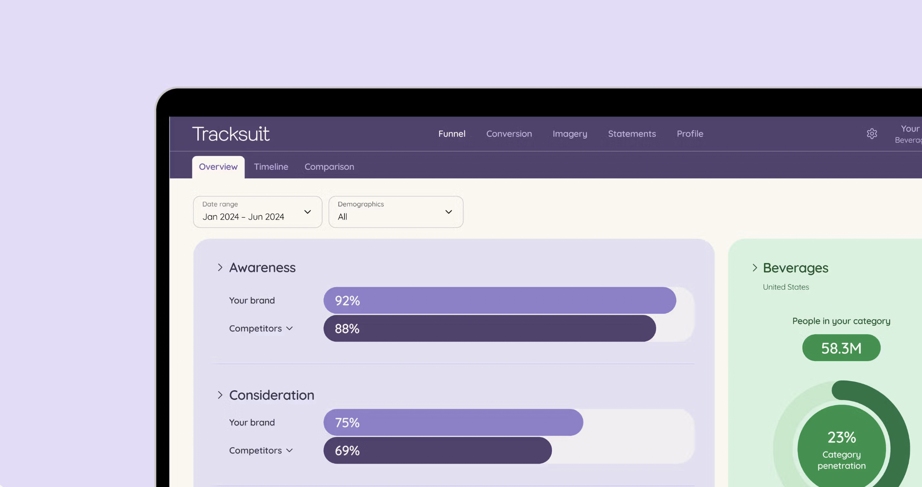Image resolution: width=922 pixels, height=487 pixels.
Task: Expand Competitors list under Consideration
Action: [x=261, y=450]
